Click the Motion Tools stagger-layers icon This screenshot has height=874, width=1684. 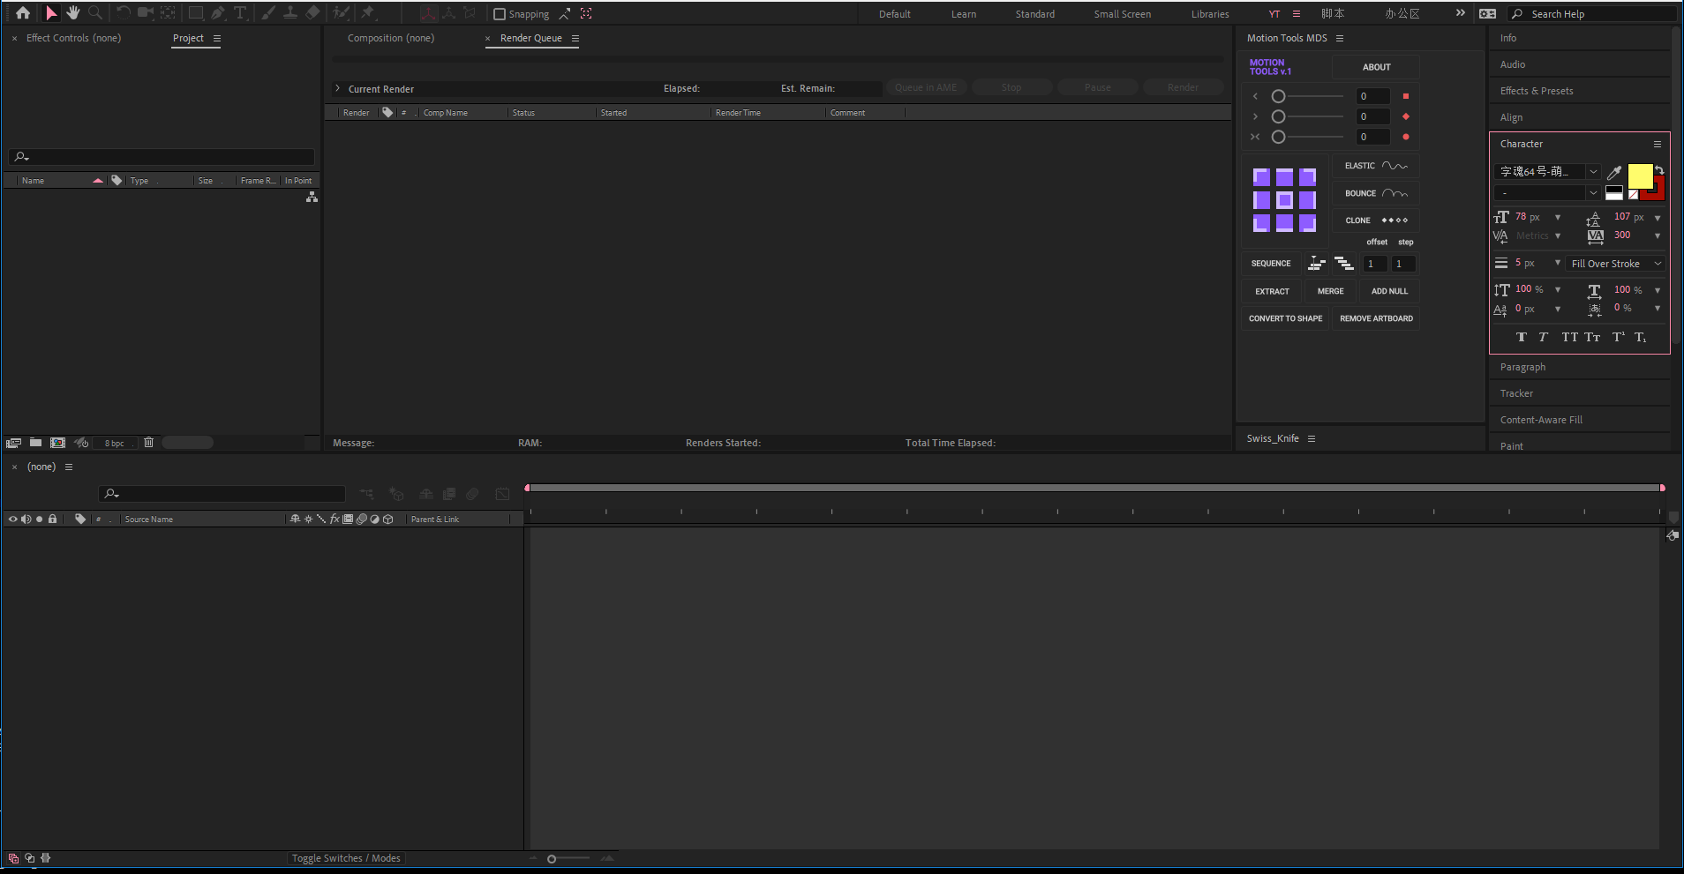coord(1344,264)
